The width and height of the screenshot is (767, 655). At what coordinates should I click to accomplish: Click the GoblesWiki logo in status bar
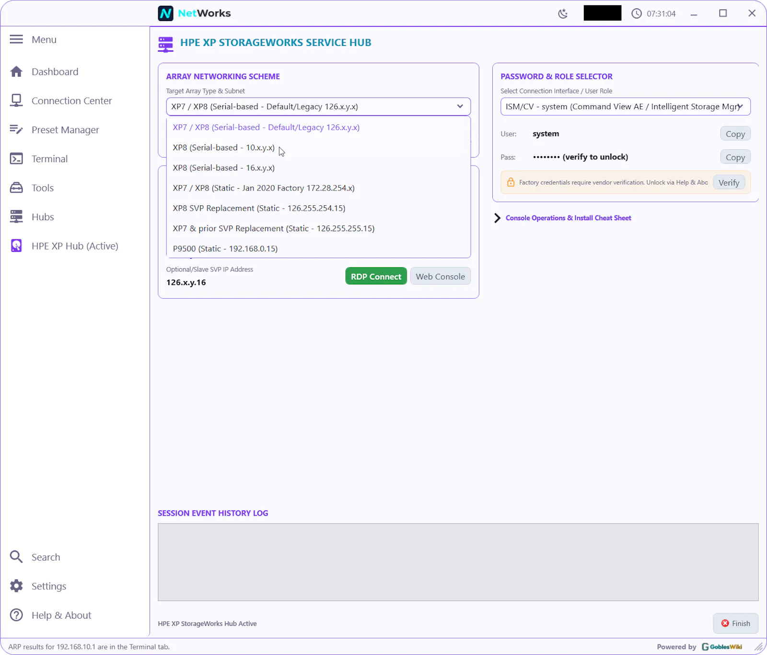point(722,647)
